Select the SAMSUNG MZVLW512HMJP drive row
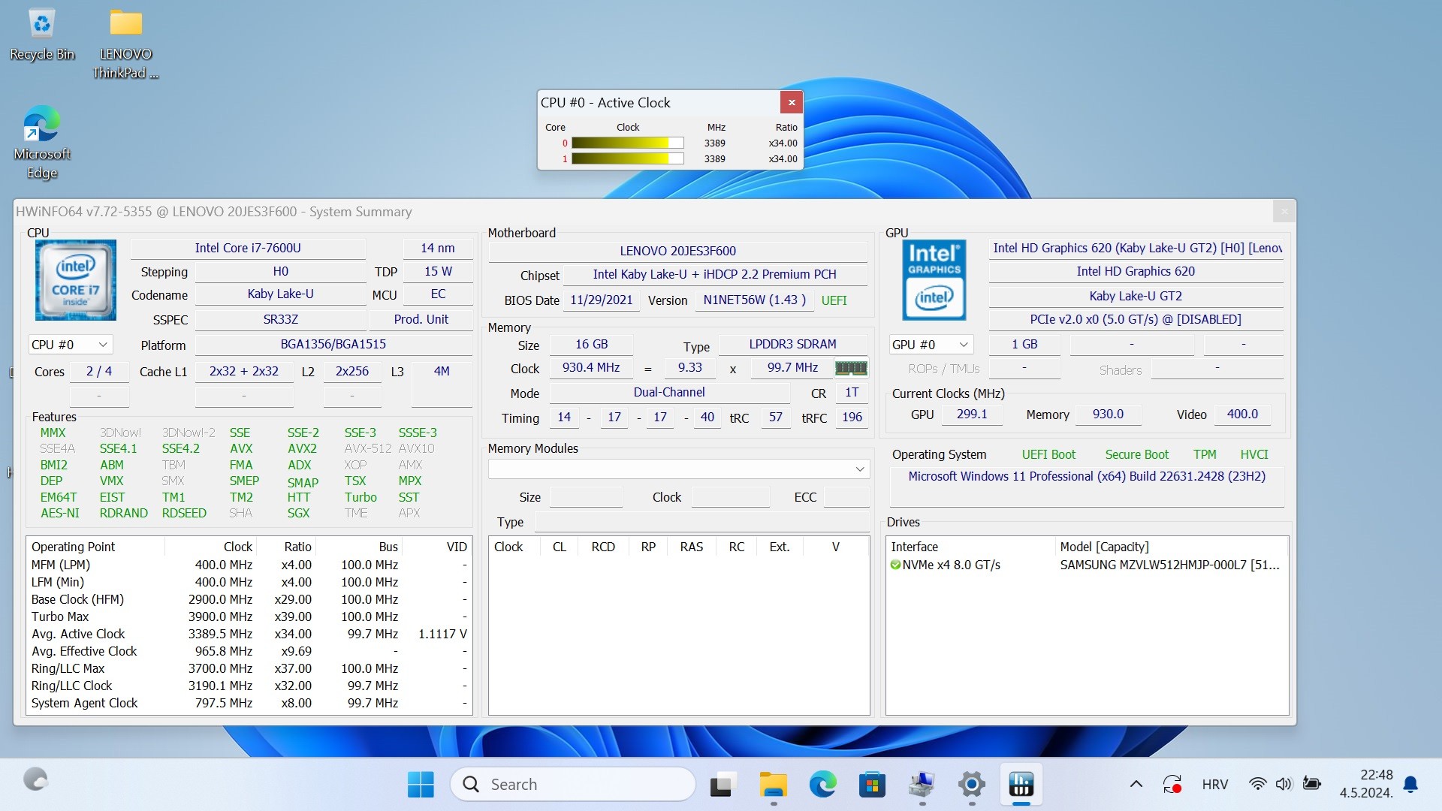Screen dimensions: 1442x811 click(1087, 565)
